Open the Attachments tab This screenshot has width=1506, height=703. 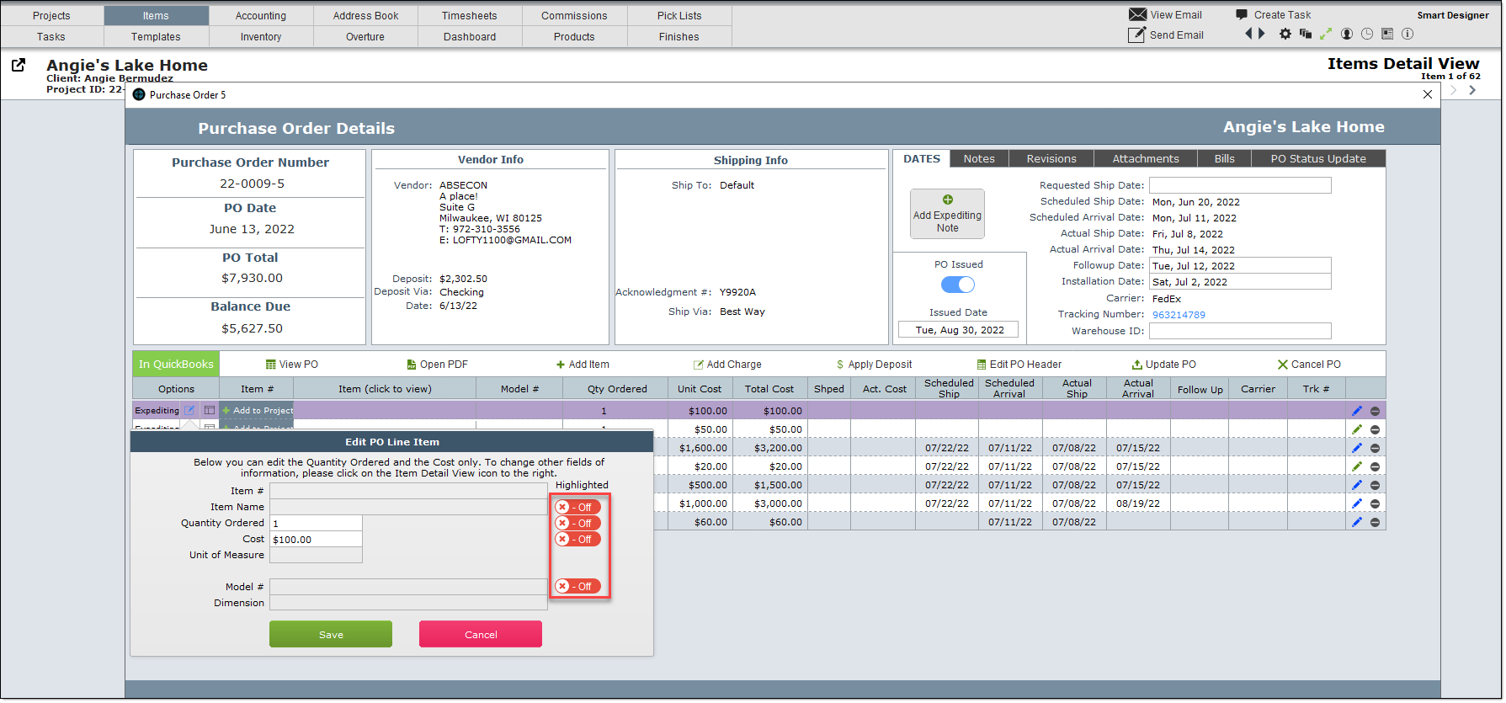(1146, 158)
